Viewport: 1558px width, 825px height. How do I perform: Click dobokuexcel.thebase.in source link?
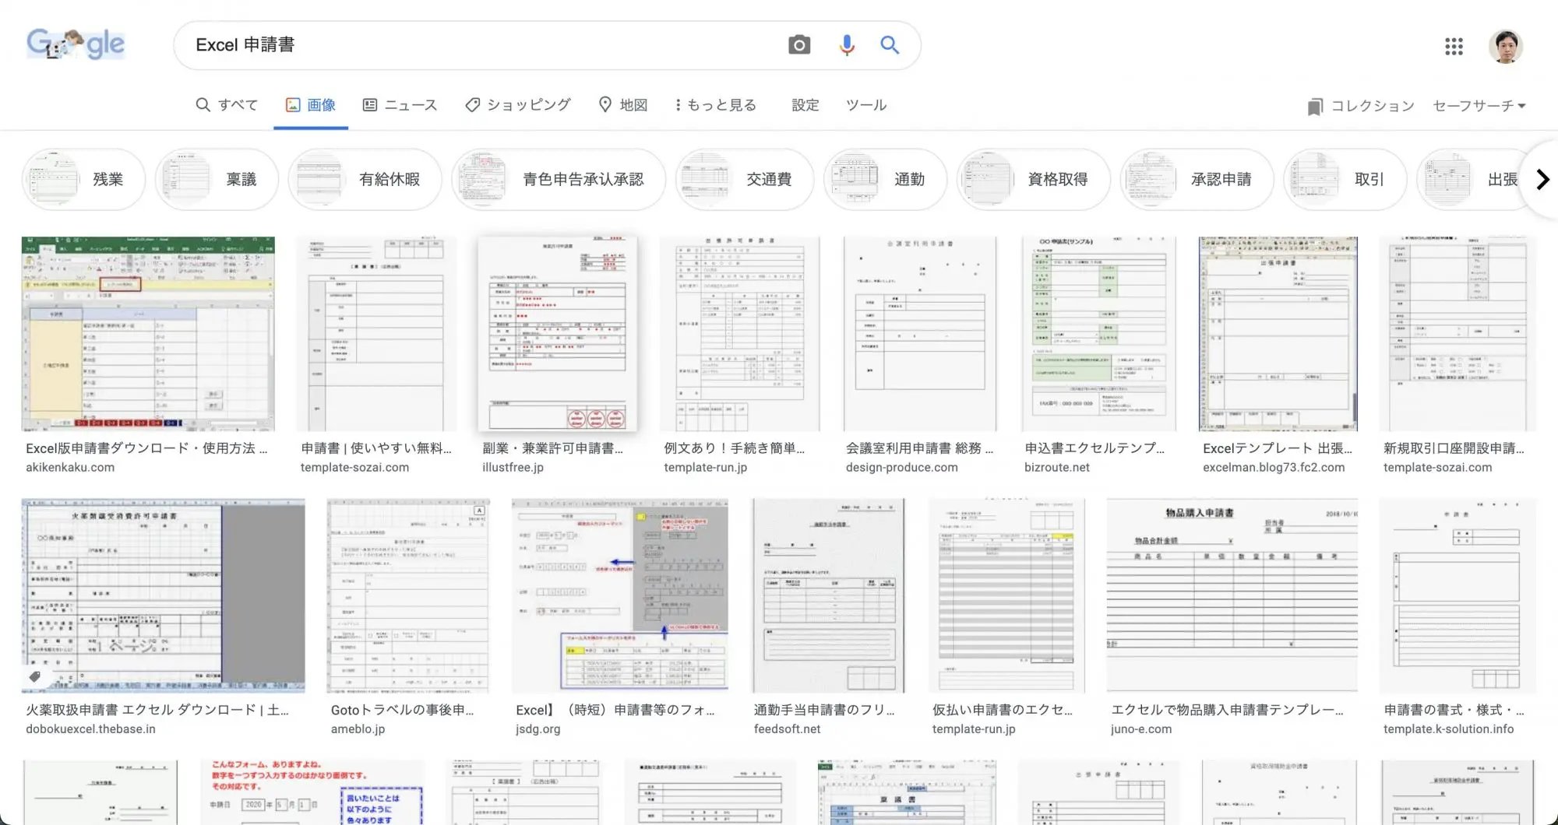90,729
